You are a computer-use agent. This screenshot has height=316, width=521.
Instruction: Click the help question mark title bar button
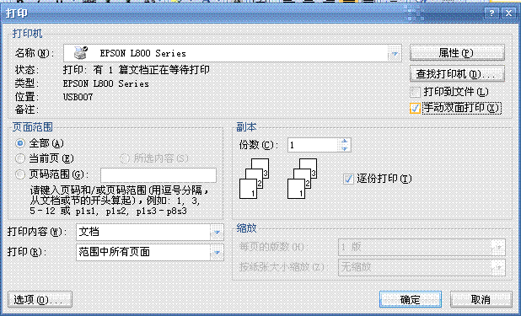[491, 13]
